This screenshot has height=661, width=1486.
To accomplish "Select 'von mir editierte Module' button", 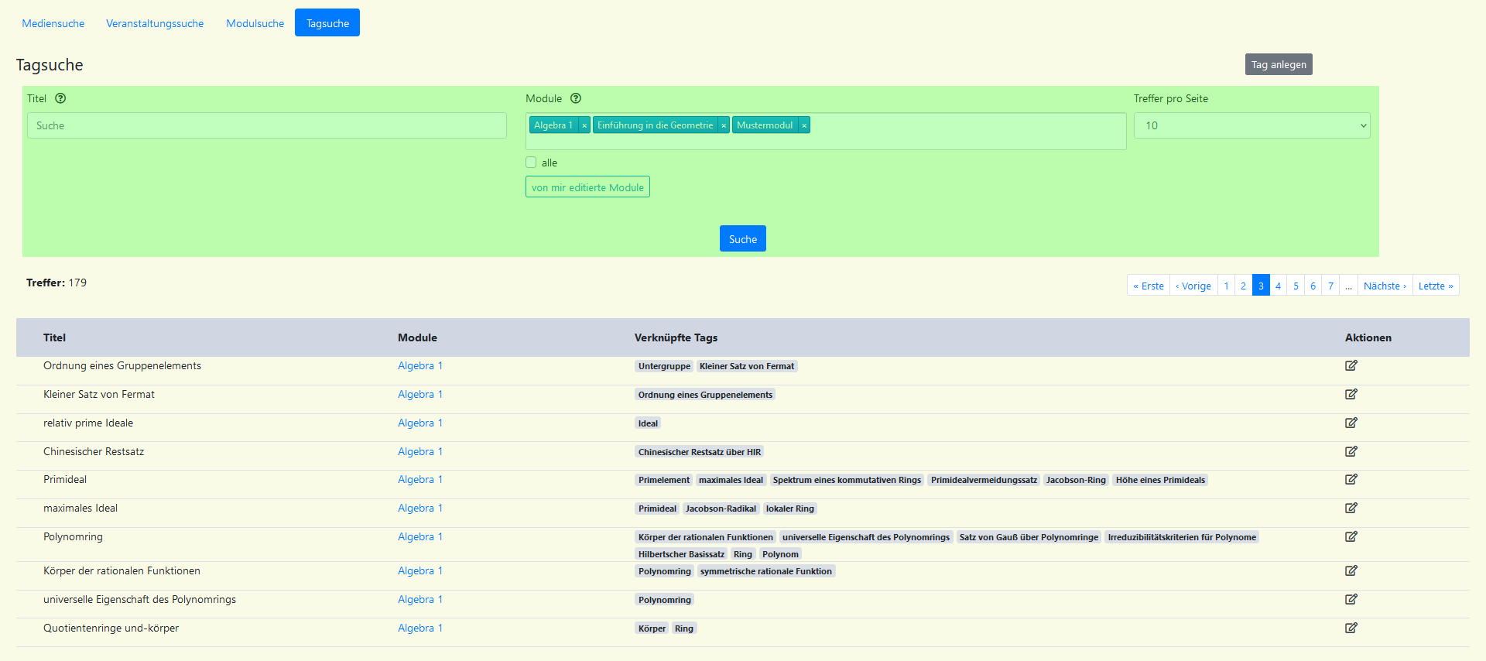I will (587, 187).
